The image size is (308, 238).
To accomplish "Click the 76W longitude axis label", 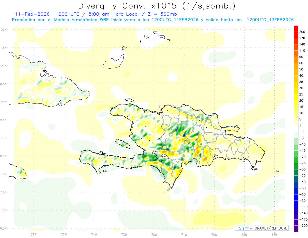I will (34, 234).
